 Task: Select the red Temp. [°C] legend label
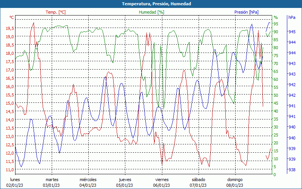point(55,12)
